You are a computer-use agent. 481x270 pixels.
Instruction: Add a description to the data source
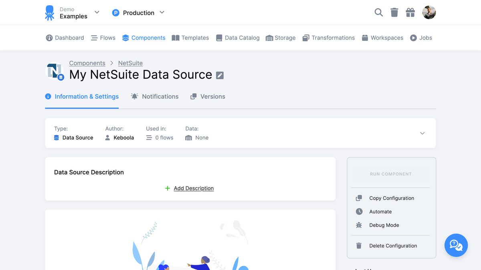click(x=189, y=188)
